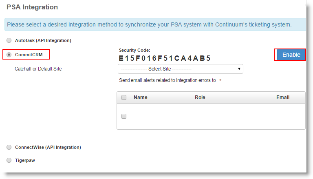313x179 pixels.
Task: Click the Autotask (API Integration) label
Action: (43, 40)
